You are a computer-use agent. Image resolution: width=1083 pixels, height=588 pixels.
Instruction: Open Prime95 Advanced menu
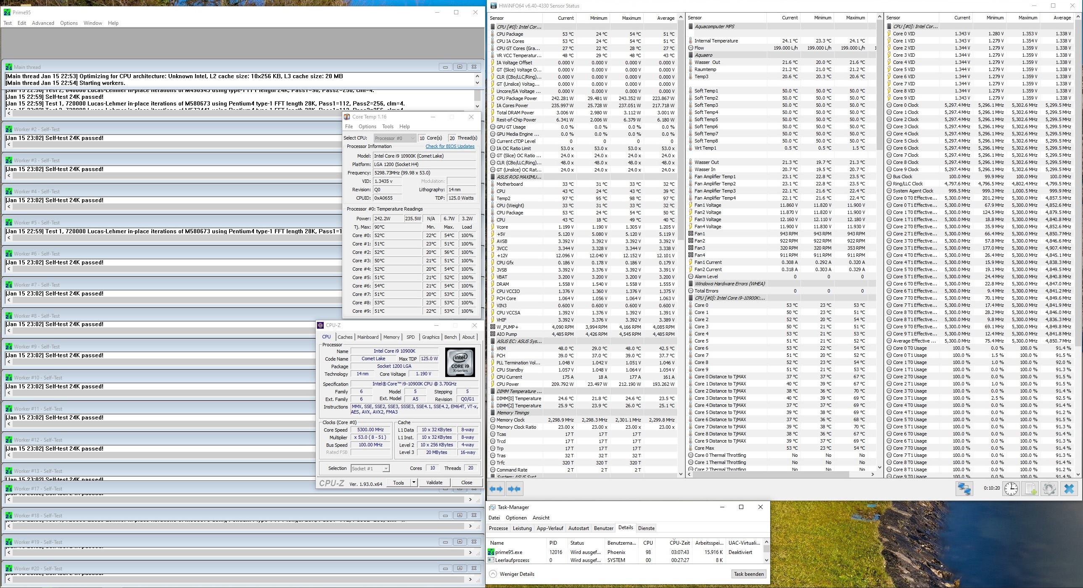click(x=43, y=23)
